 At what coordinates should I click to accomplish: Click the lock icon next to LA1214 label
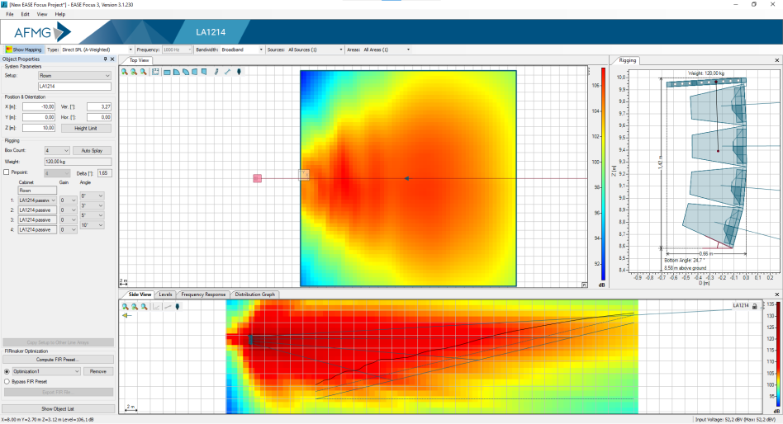click(x=755, y=306)
